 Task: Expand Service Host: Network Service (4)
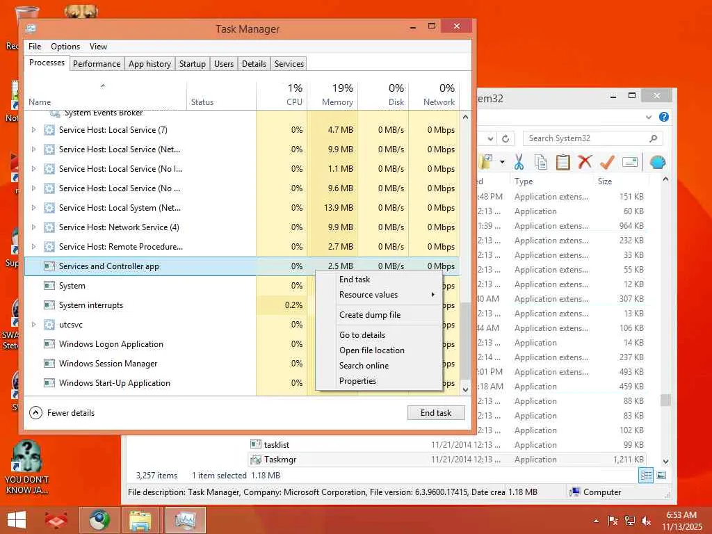point(33,227)
